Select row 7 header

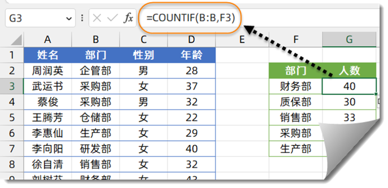pos(11,148)
